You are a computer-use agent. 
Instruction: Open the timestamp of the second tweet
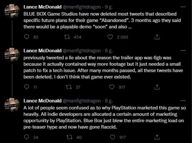[109, 51]
